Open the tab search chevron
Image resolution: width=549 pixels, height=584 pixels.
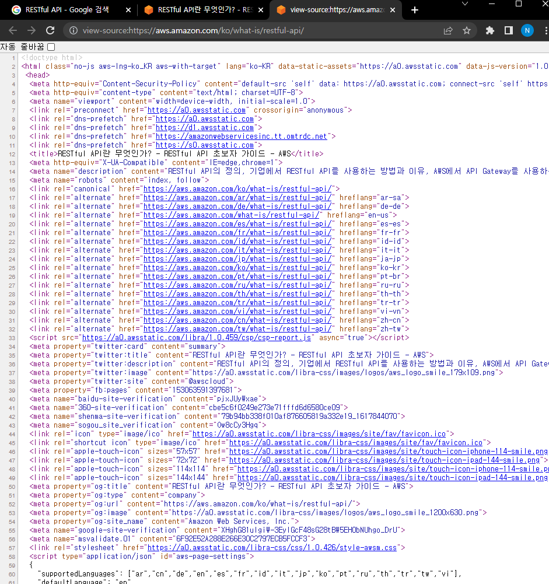point(465,4)
